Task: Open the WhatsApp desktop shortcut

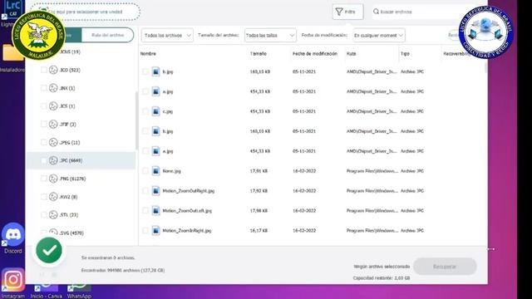Action: click(79, 291)
